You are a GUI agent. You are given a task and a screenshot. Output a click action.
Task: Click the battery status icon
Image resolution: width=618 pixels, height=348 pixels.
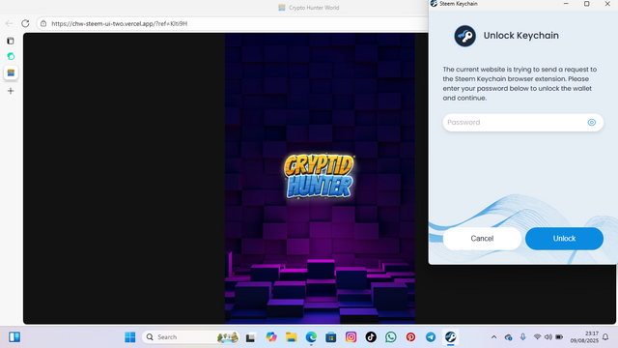coord(559,337)
